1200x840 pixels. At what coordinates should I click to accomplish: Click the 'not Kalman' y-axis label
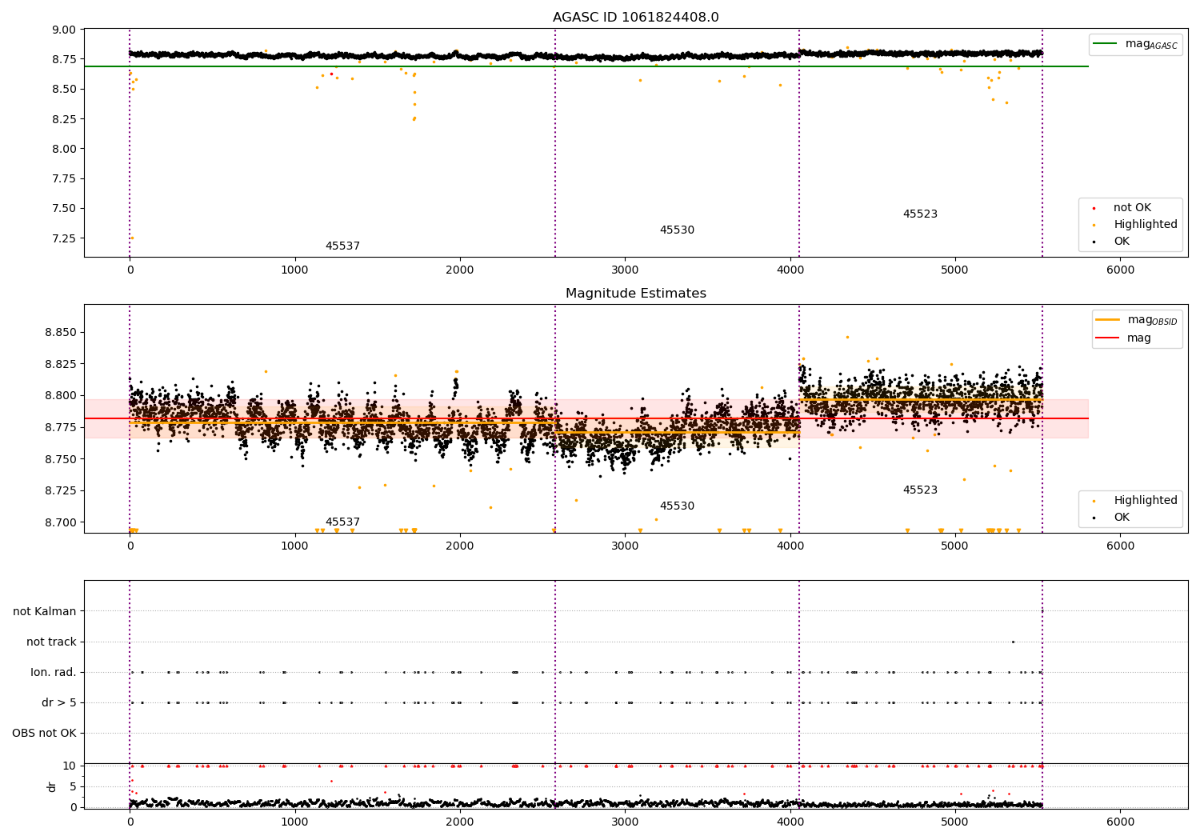click(x=45, y=612)
